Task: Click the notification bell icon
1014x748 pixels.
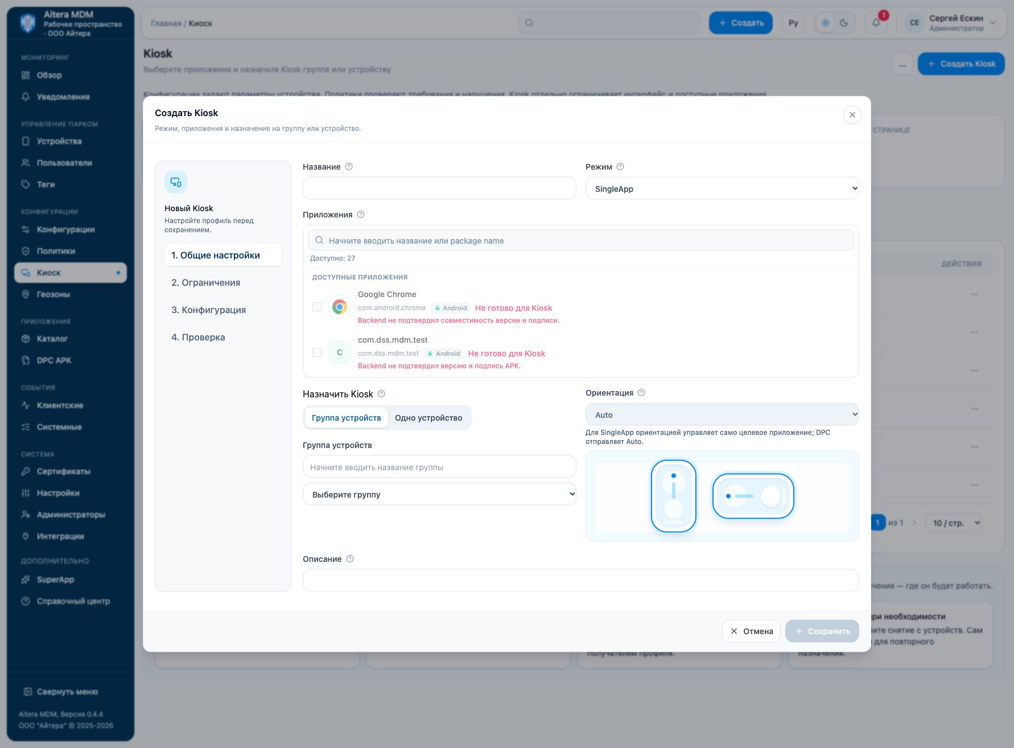Action: [x=876, y=23]
